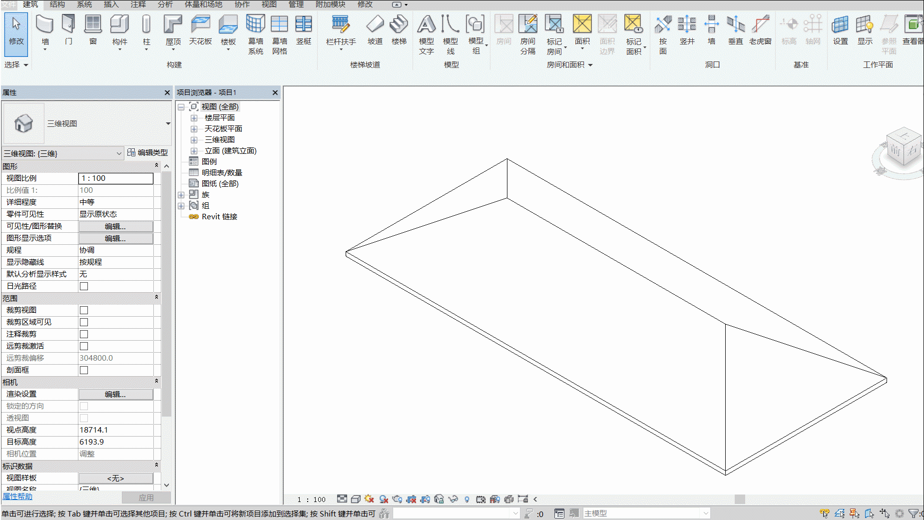Select the Curtain System (幕墙系统) tool
Image resolution: width=924 pixels, height=520 pixels.
(x=256, y=34)
